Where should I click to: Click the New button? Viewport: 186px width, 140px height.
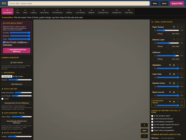(x=155, y=3)
